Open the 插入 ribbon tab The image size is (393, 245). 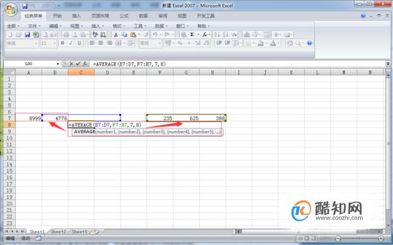pyautogui.click(x=77, y=16)
